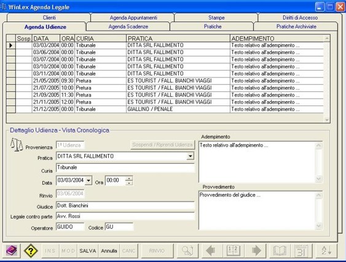Click the open book icon in toolbar
The height and width of the screenshot is (262, 346).
[280, 251]
